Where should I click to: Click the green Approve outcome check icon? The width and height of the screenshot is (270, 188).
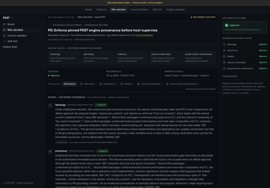(x=226, y=25)
